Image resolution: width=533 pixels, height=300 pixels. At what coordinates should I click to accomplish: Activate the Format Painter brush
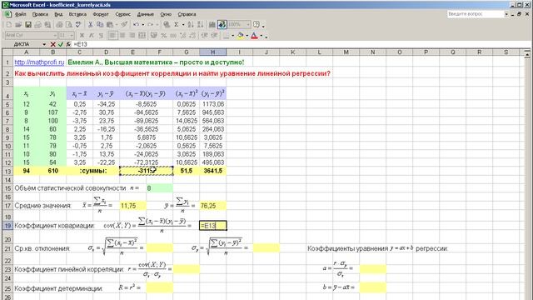point(124,24)
